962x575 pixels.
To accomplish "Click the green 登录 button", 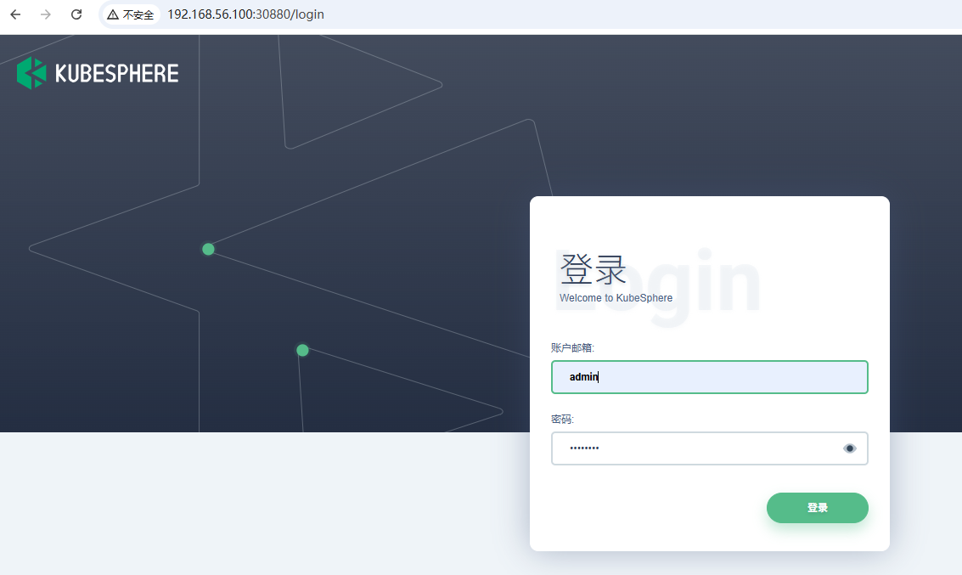I will click(817, 508).
